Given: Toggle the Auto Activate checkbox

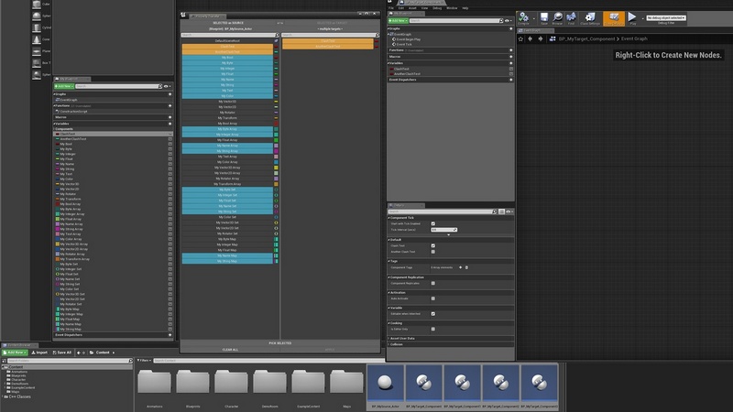Looking at the screenshot, I should coord(433,298).
